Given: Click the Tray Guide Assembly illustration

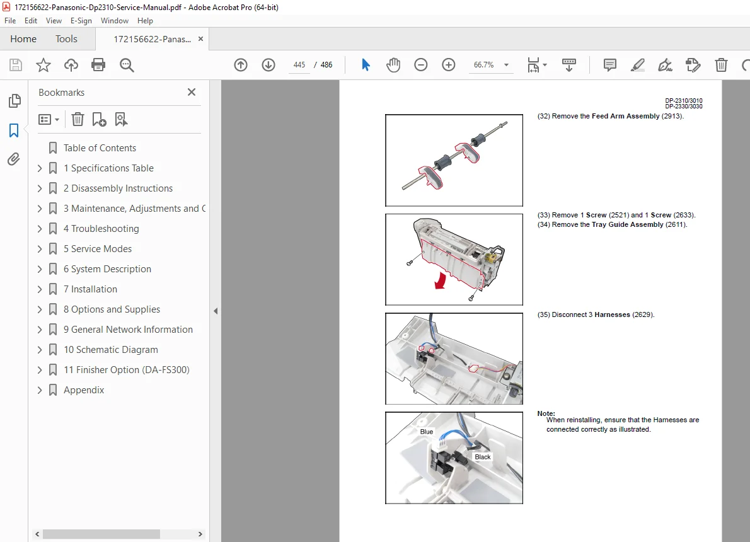Looking at the screenshot, I should (454, 259).
